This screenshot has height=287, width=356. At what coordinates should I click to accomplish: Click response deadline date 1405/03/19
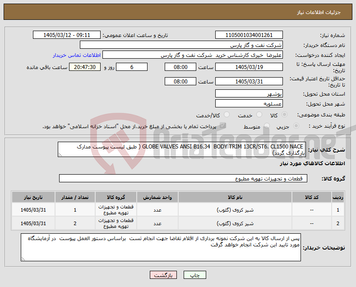point(249,67)
